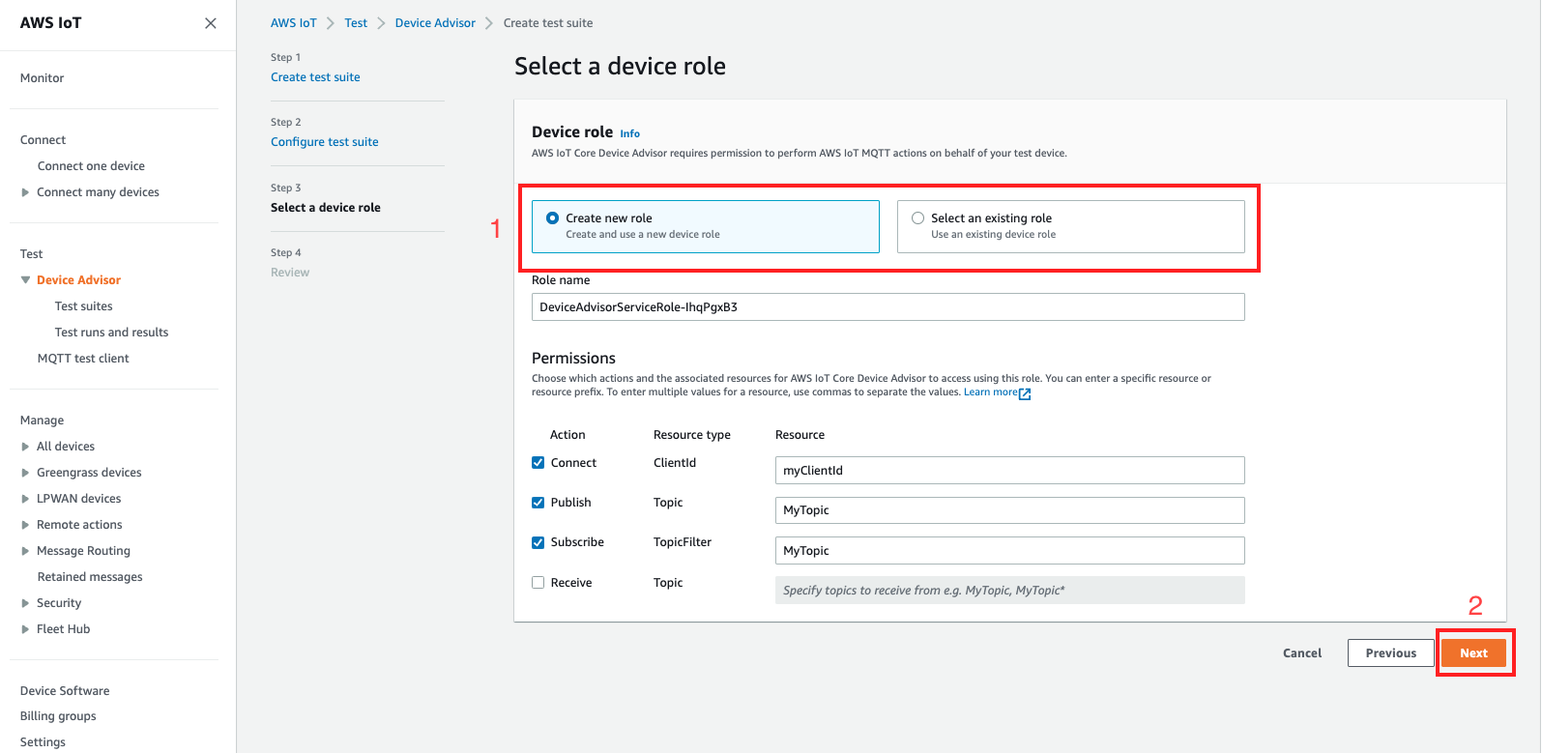Close the AWS IoT sidebar panel
The width and height of the screenshot is (1542, 753).
tap(210, 23)
